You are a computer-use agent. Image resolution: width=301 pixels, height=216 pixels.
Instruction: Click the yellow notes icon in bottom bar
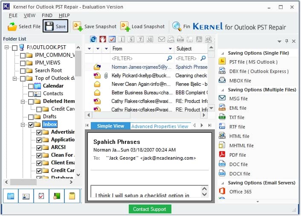72,196
